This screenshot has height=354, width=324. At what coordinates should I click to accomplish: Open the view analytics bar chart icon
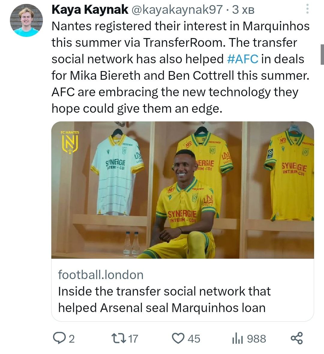click(x=237, y=339)
